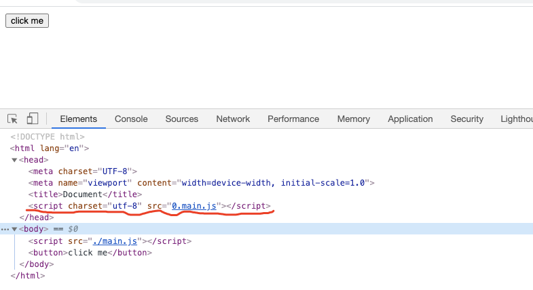Open the Lighthouse tab
533x290 pixels.
click(517, 119)
